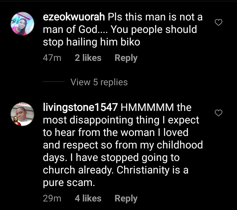Reply to ezeokwuorah's comment
The height and width of the screenshot is (210, 237).
tap(126, 58)
